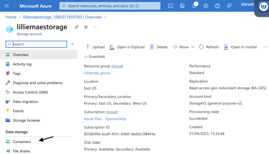Go to Home in the breadcrumb

(11, 17)
